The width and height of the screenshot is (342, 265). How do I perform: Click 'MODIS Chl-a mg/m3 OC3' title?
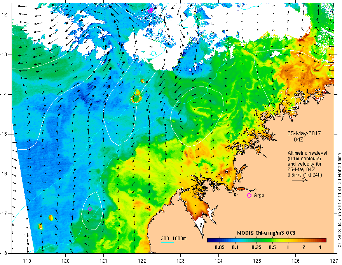pyautogui.click(x=266, y=233)
